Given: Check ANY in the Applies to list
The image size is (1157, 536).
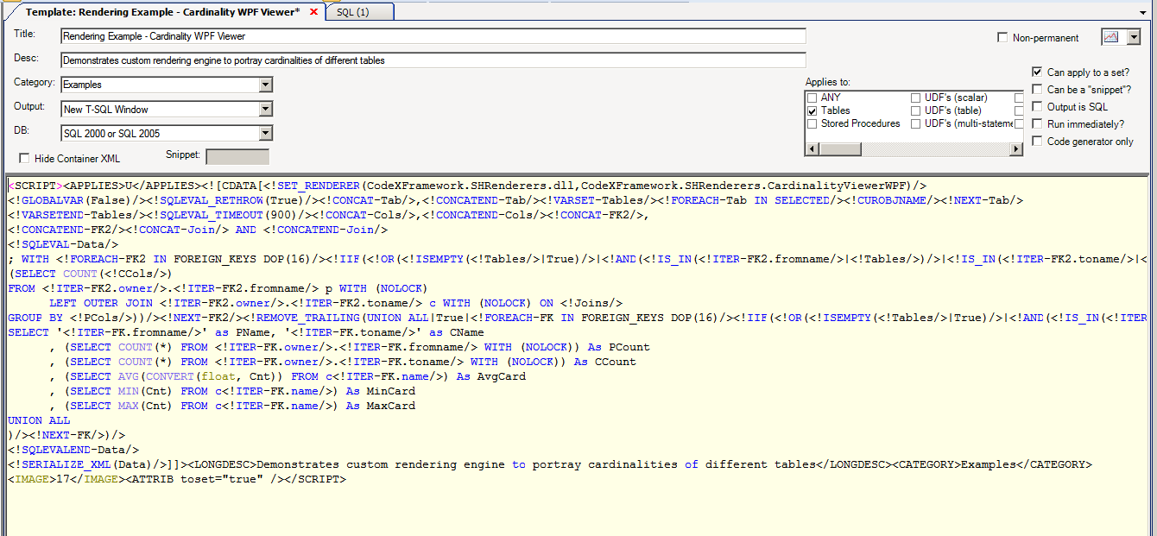Looking at the screenshot, I should (x=812, y=98).
